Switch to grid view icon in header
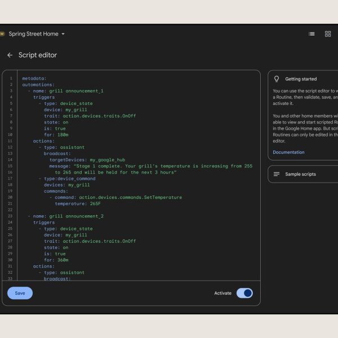This screenshot has height=338, width=338. pyautogui.click(x=328, y=34)
